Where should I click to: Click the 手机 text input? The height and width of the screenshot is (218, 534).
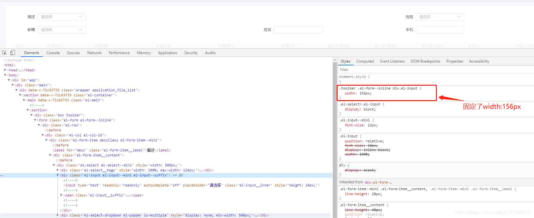[440, 30]
